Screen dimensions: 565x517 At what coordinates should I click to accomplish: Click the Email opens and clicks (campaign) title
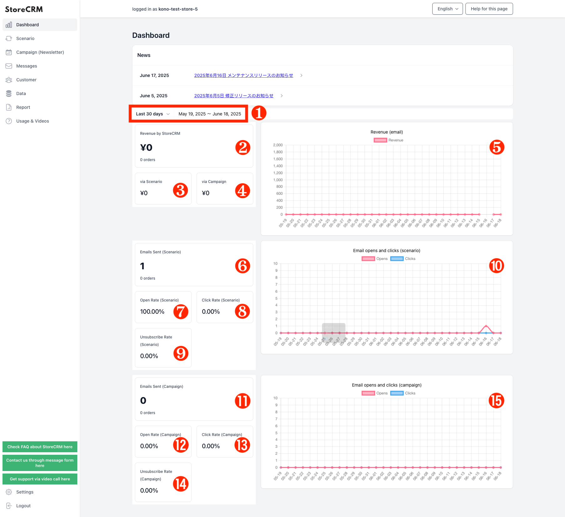387,385
